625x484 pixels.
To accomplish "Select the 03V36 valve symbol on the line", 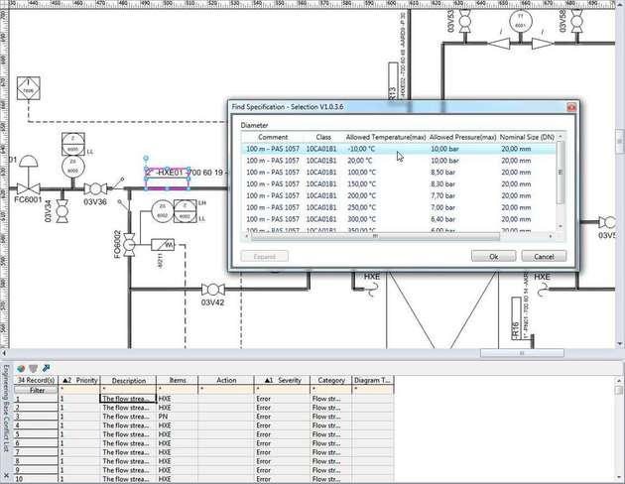I will [x=95, y=188].
